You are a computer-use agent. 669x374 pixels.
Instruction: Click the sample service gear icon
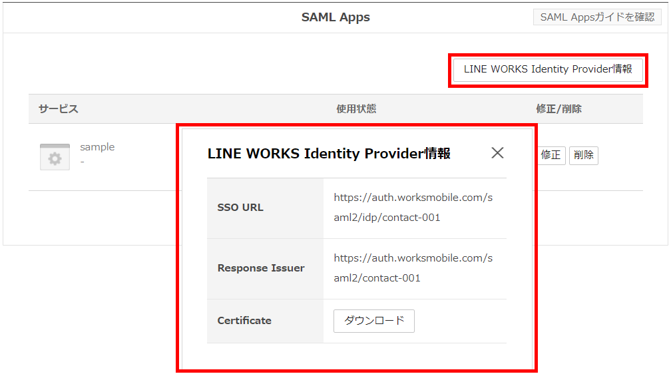click(x=55, y=157)
